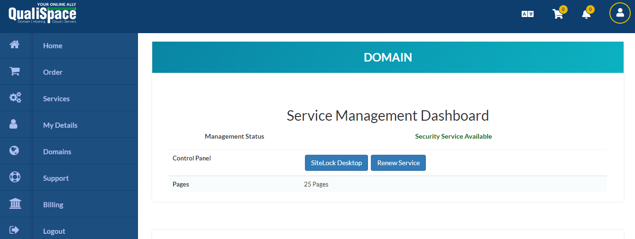Click the QualiSpace logo
Viewport: 635px width, 239px height.
click(x=42, y=13)
